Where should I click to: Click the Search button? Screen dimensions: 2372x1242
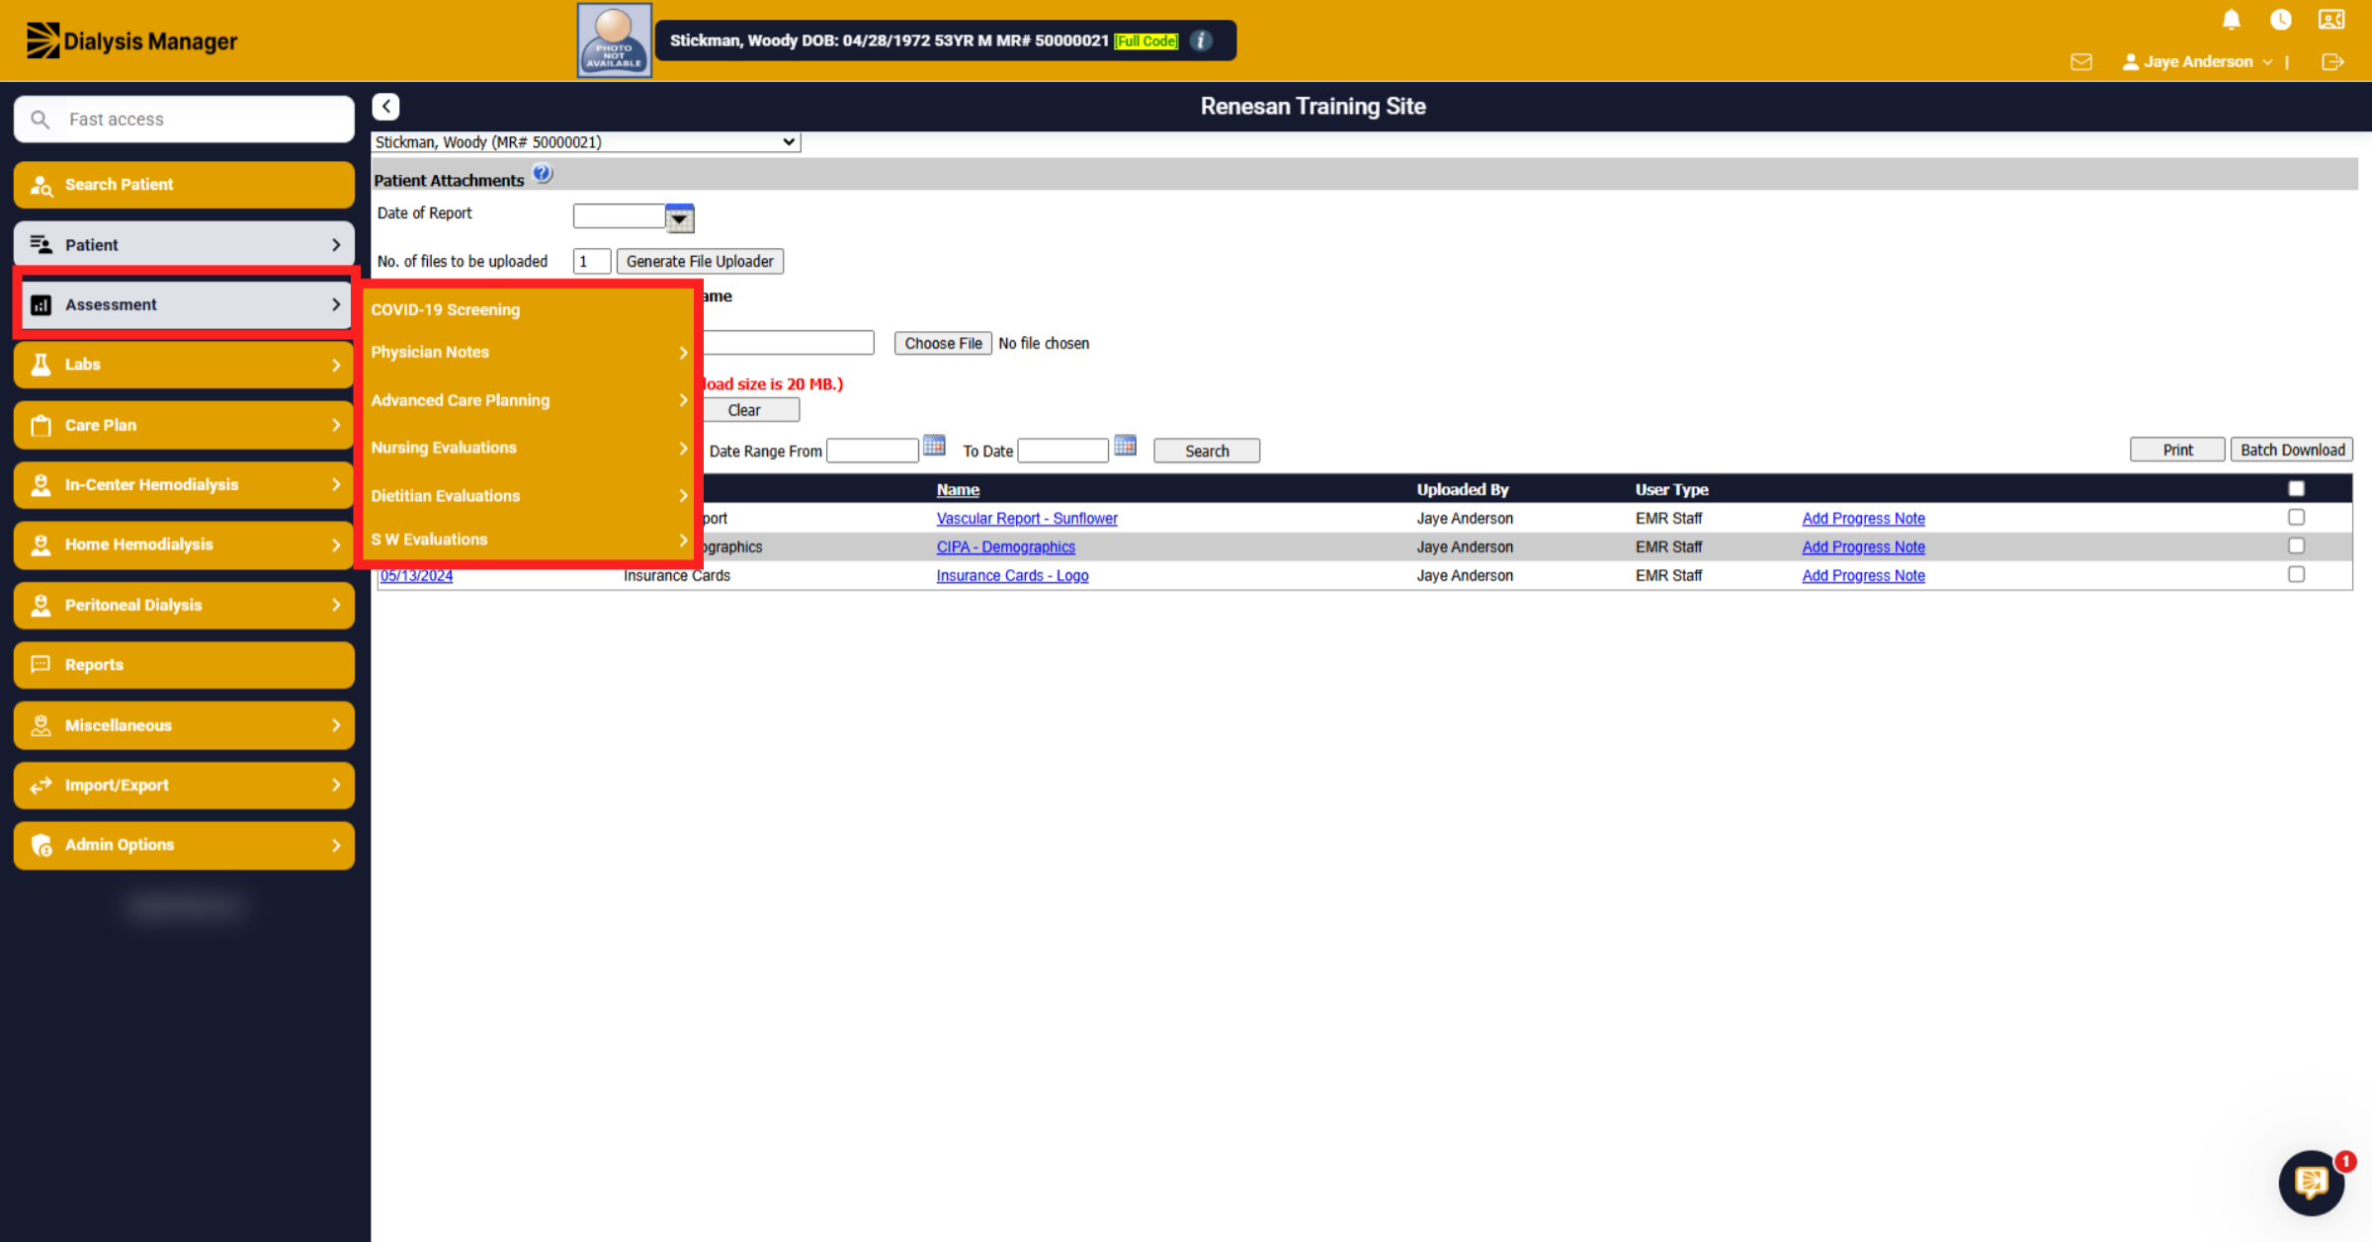[x=1207, y=452]
